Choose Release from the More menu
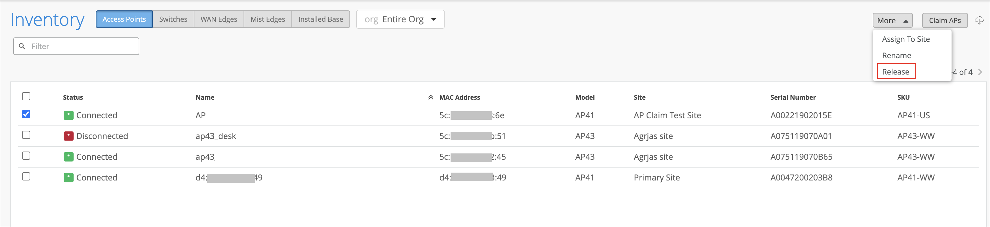990x227 pixels. pos(895,72)
